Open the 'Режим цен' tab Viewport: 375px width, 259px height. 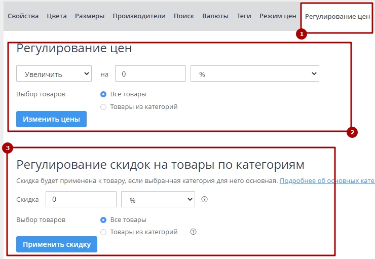[278, 16]
